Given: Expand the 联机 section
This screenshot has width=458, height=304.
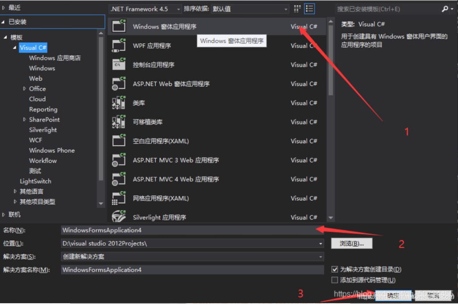Looking at the screenshot, I should pyautogui.click(x=4, y=214).
